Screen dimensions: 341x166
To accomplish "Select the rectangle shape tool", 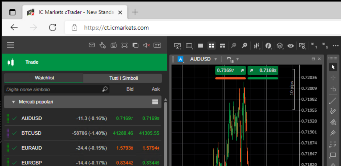I will click(x=333, y=155).
